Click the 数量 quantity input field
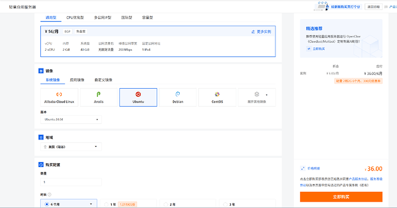 [x=71, y=182]
